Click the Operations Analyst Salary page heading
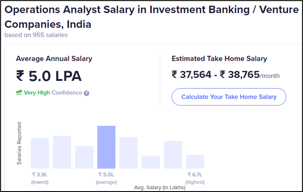 151,17
